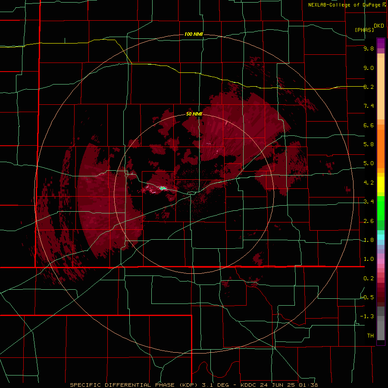Pick the orange segment of the color bar
This screenshot has width=388, height=388.
(381, 149)
